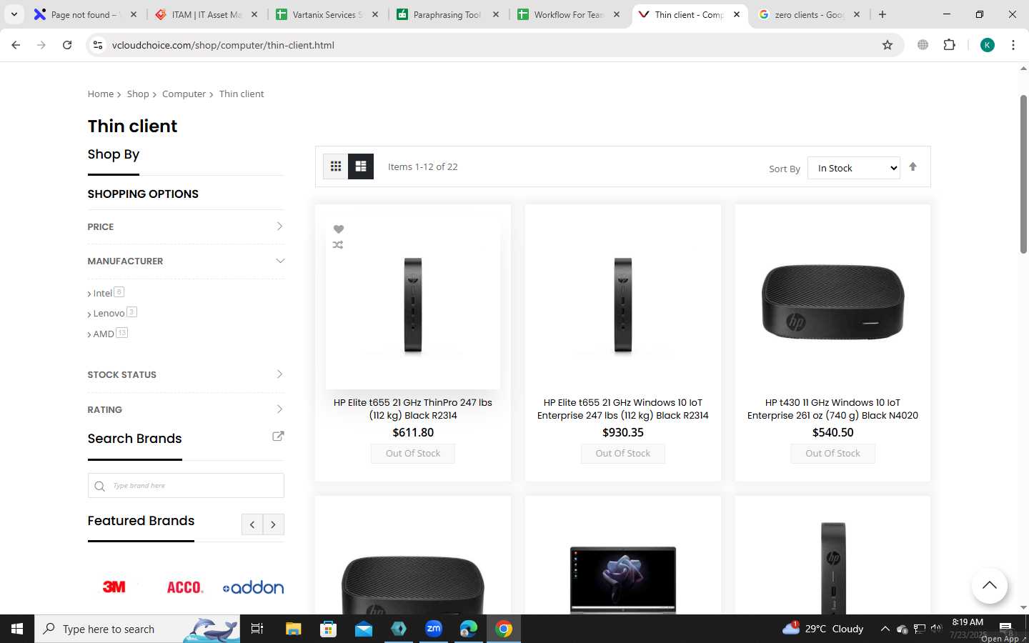Open Chrome profile K avatar

pos(988,45)
